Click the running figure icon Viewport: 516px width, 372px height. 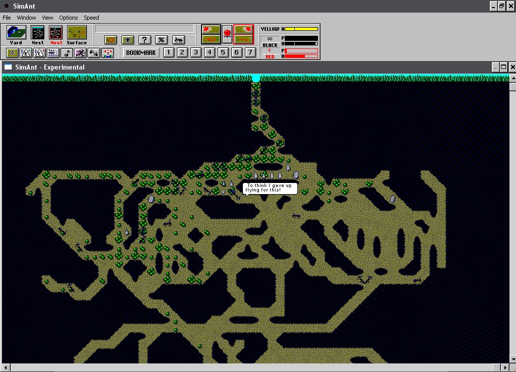(80, 53)
